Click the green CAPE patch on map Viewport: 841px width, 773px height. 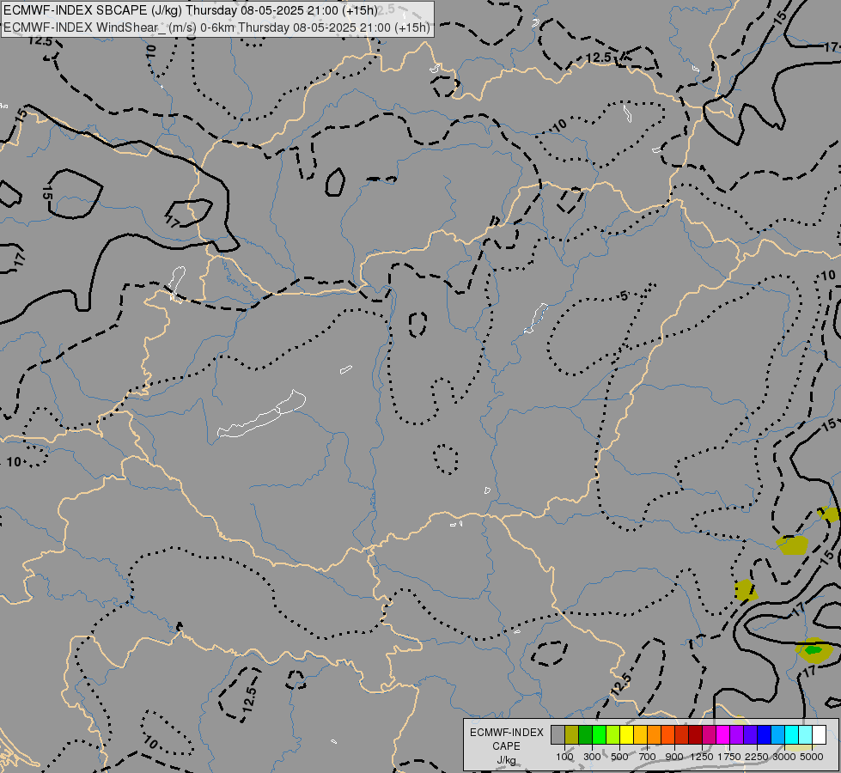(x=814, y=649)
